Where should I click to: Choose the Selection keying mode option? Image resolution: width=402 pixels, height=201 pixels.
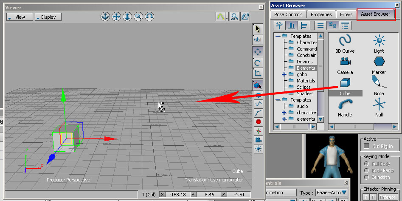tap(367, 177)
